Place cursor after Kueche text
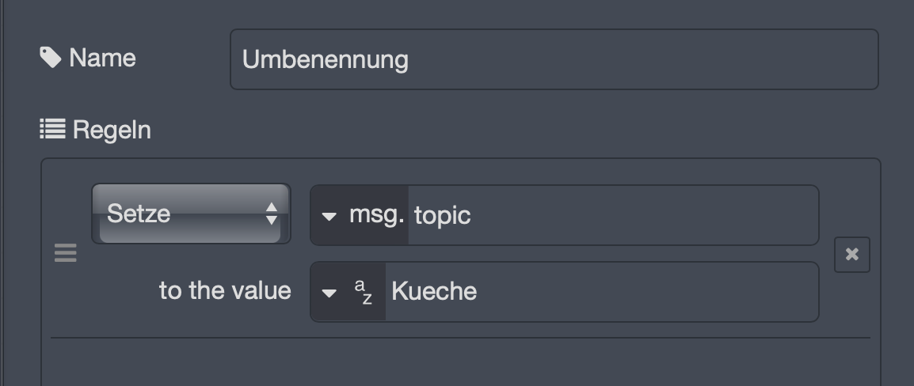 coord(478,292)
